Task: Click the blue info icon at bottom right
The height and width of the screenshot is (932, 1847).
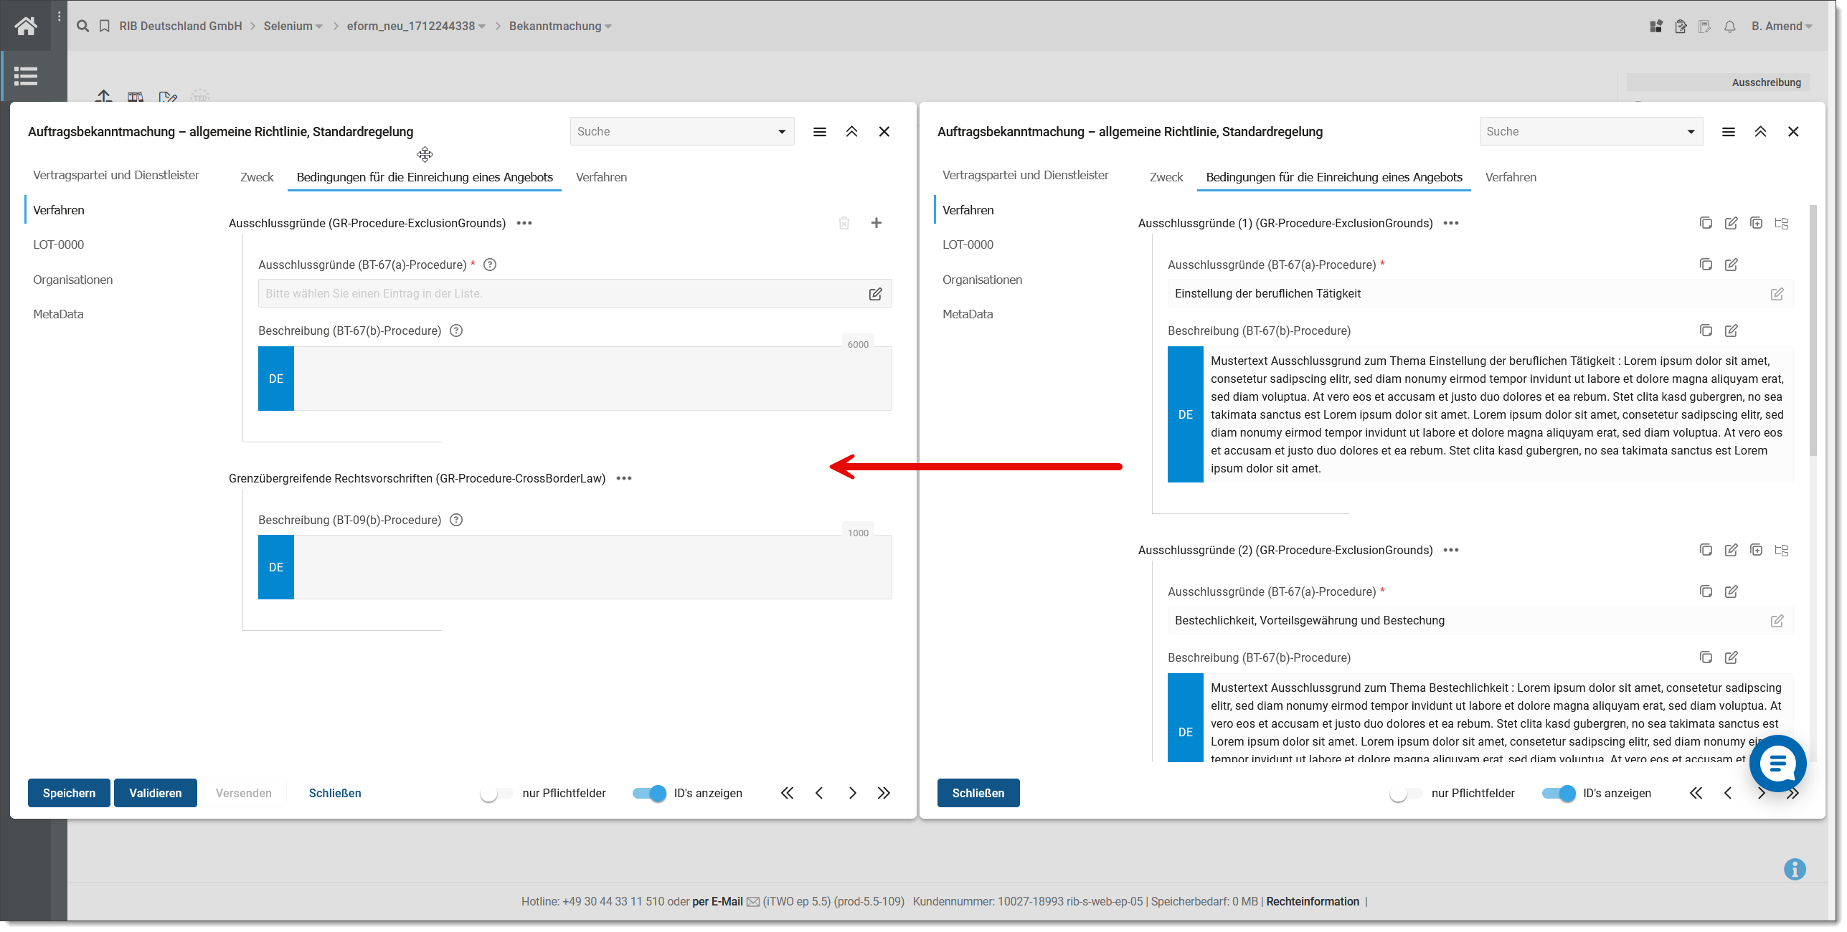Action: (1795, 870)
